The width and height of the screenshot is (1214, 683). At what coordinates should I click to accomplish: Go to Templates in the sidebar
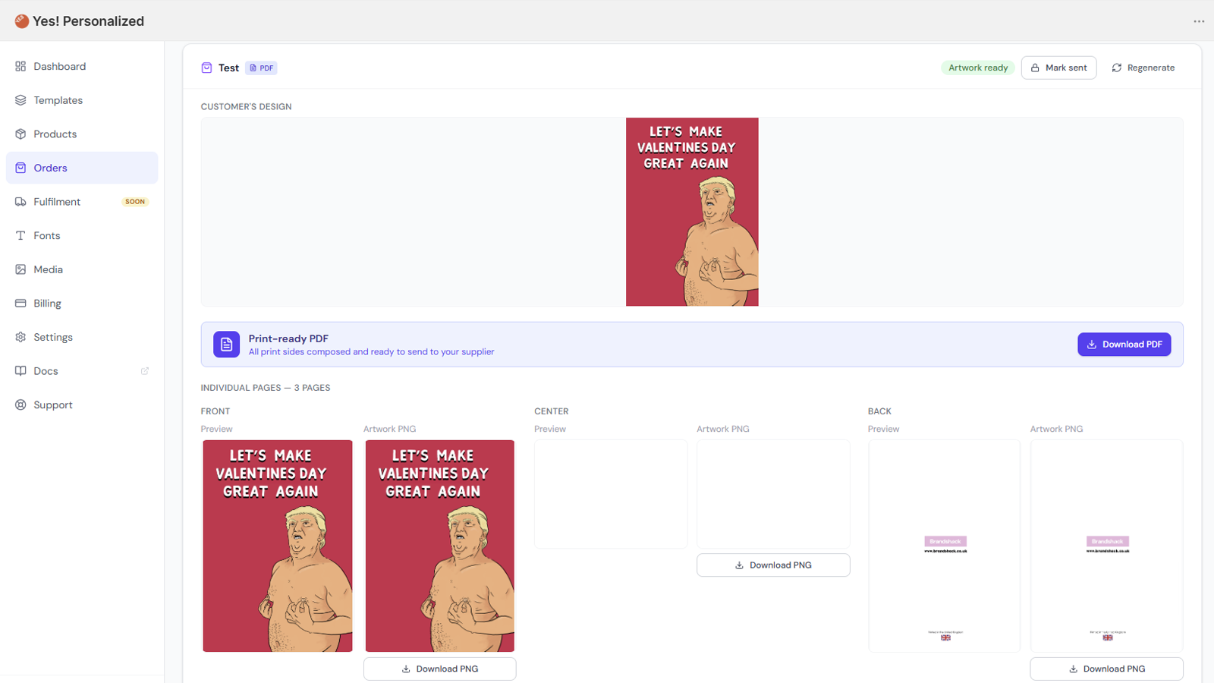(x=82, y=100)
